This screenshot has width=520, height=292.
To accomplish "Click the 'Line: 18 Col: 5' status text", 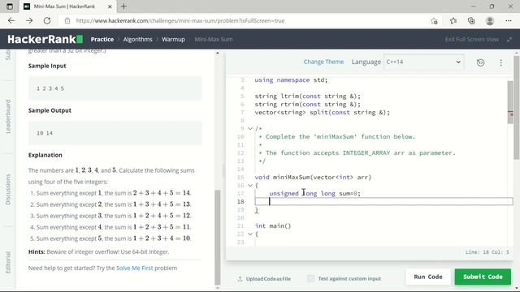I will point(487,252).
